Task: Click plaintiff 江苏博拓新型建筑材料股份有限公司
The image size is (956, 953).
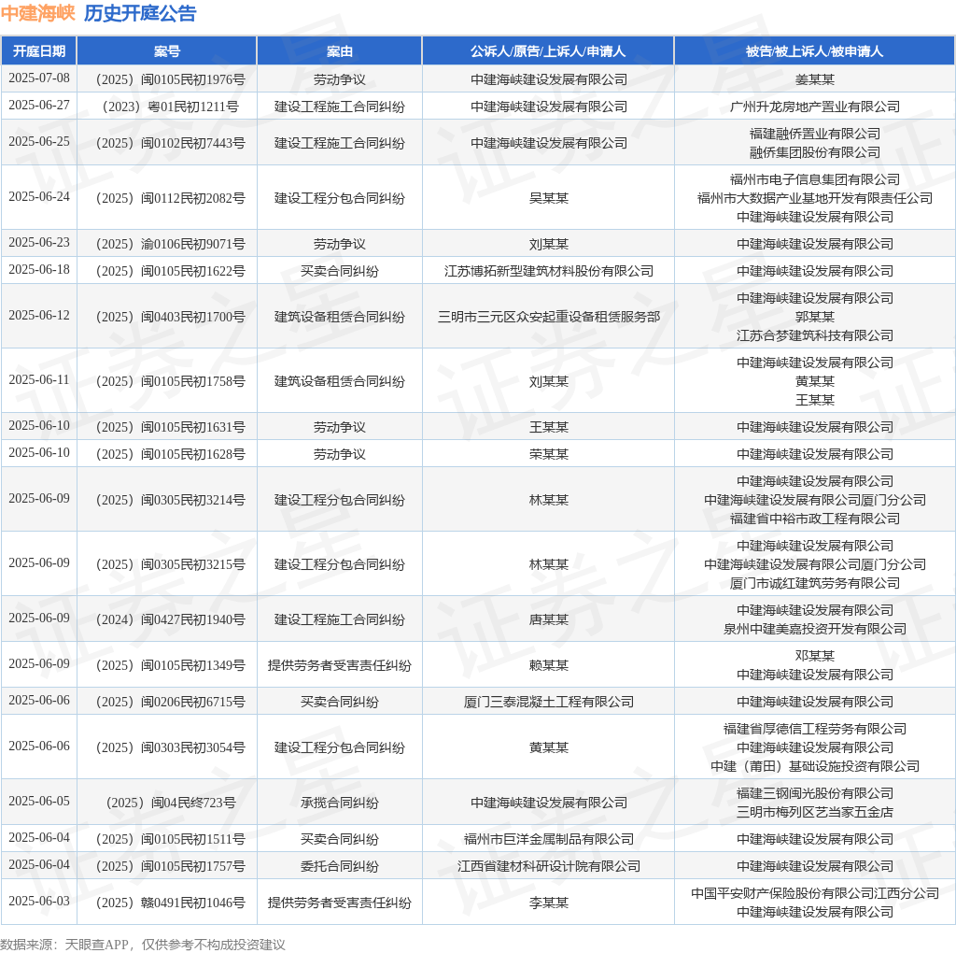Action: click(549, 271)
